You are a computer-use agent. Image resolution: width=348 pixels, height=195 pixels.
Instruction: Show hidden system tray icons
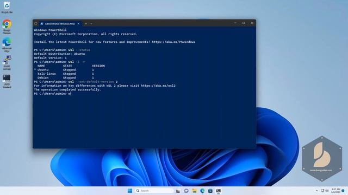click(316, 191)
